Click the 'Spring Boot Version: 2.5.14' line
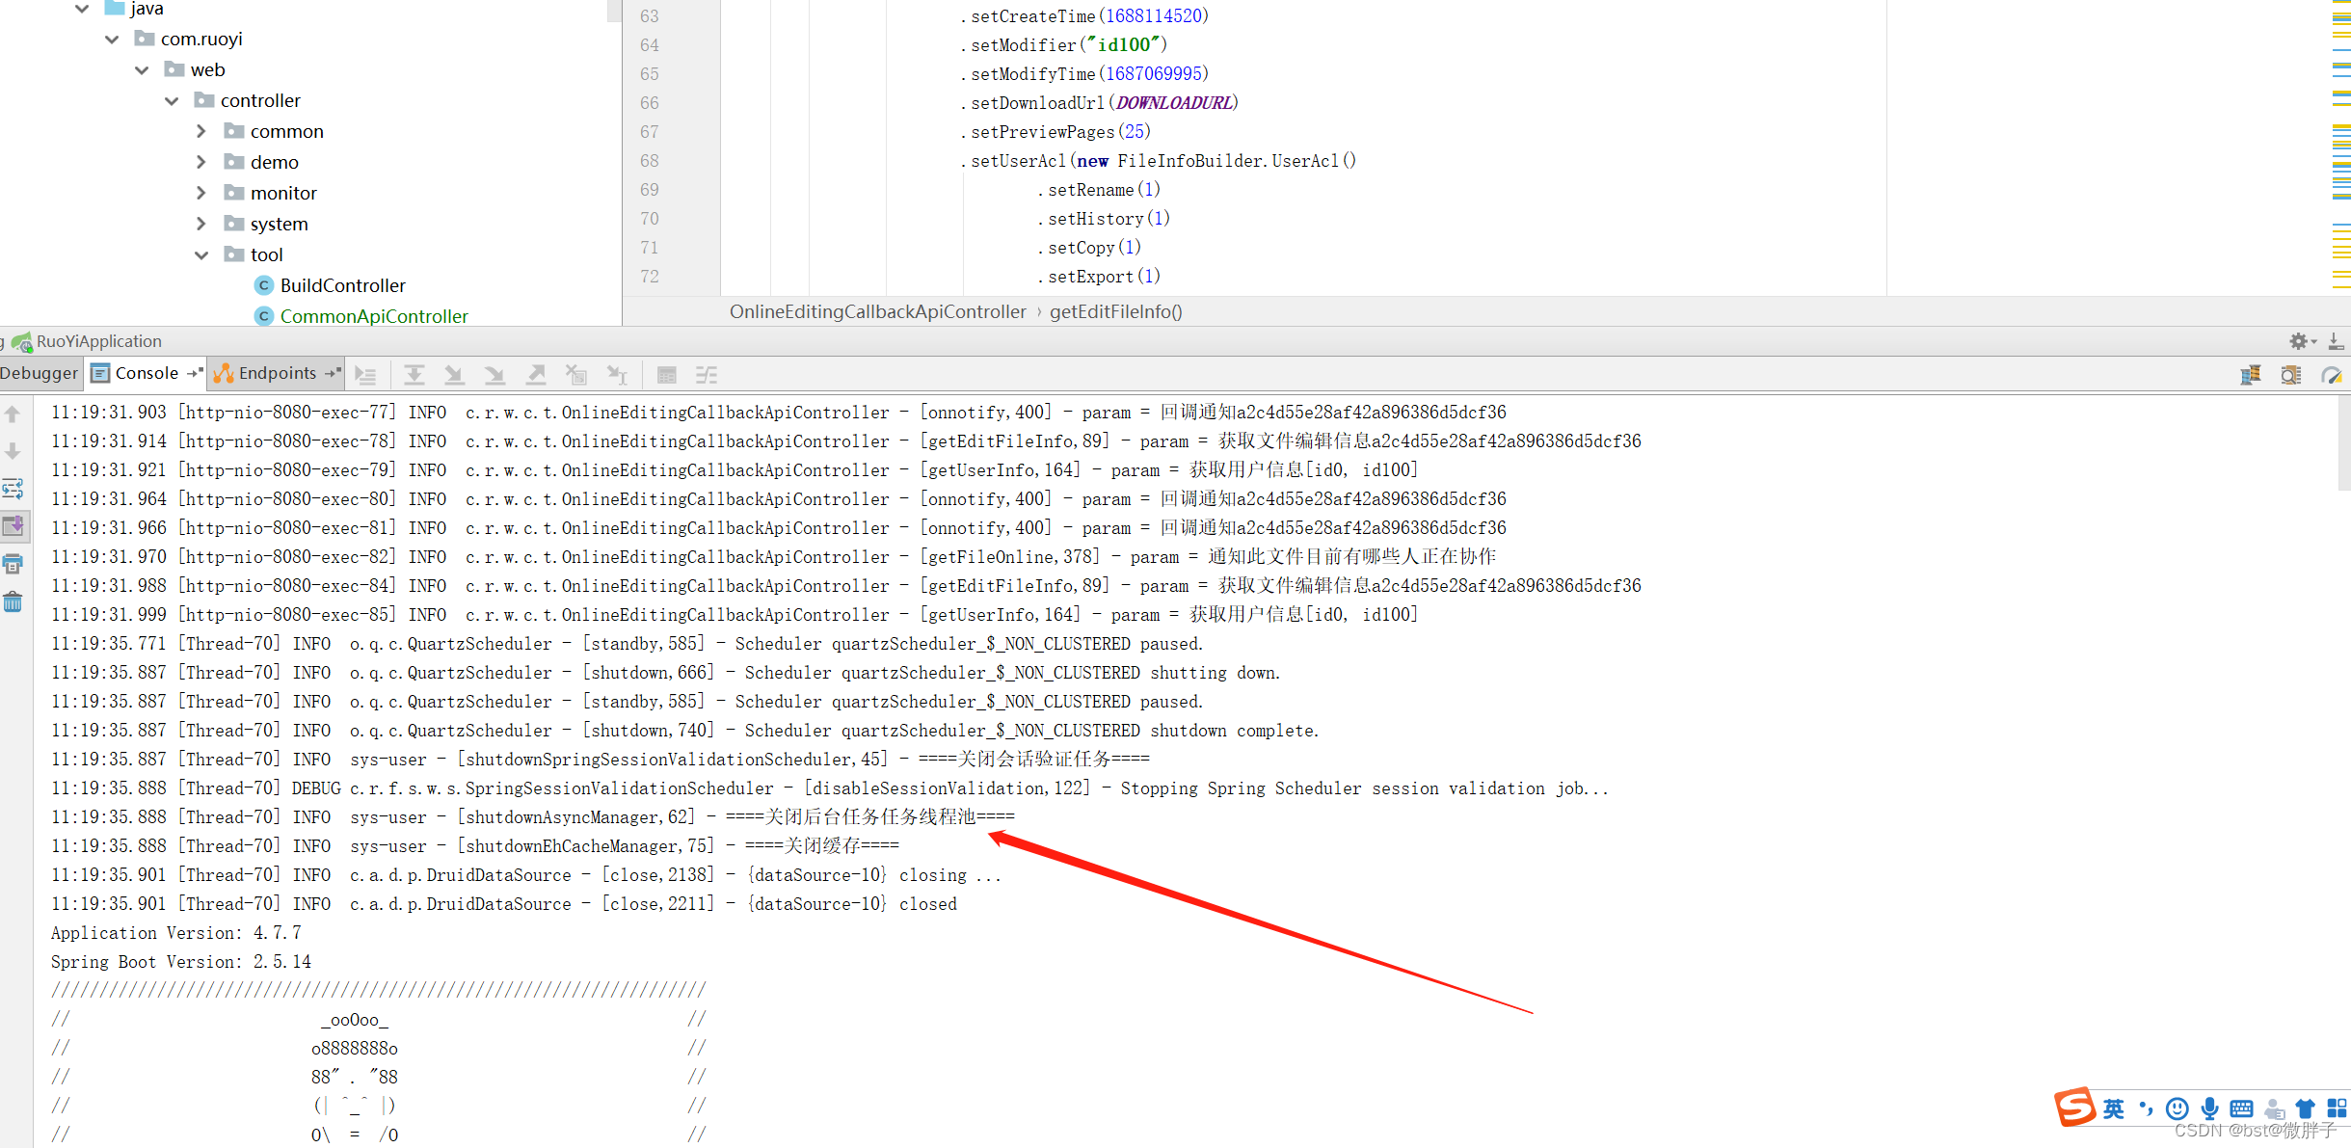This screenshot has width=2351, height=1148. point(180,962)
